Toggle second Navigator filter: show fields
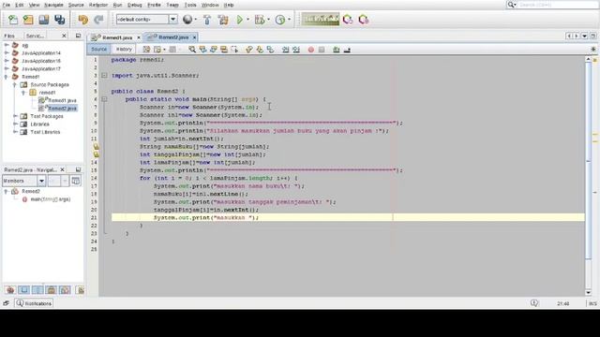The image size is (600, 337). tap(24, 290)
